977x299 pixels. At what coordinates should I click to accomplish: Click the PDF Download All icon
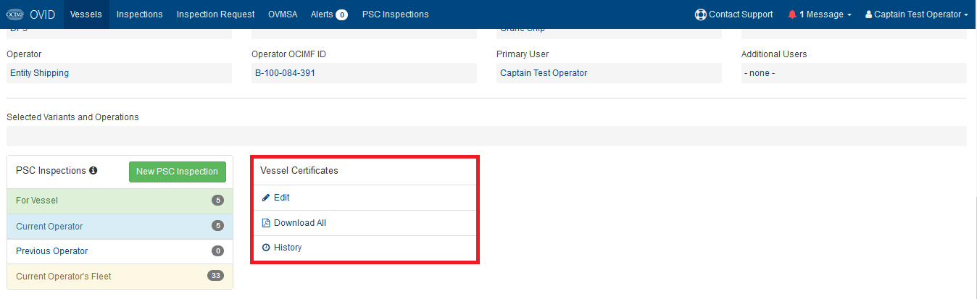pyautogui.click(x=266, y=223)
